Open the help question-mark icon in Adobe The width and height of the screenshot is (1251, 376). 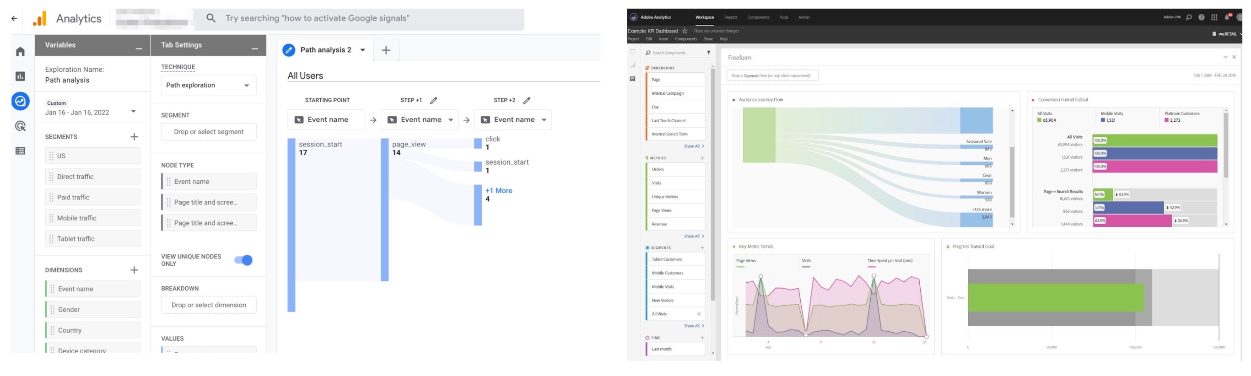tap(1202, 17)
